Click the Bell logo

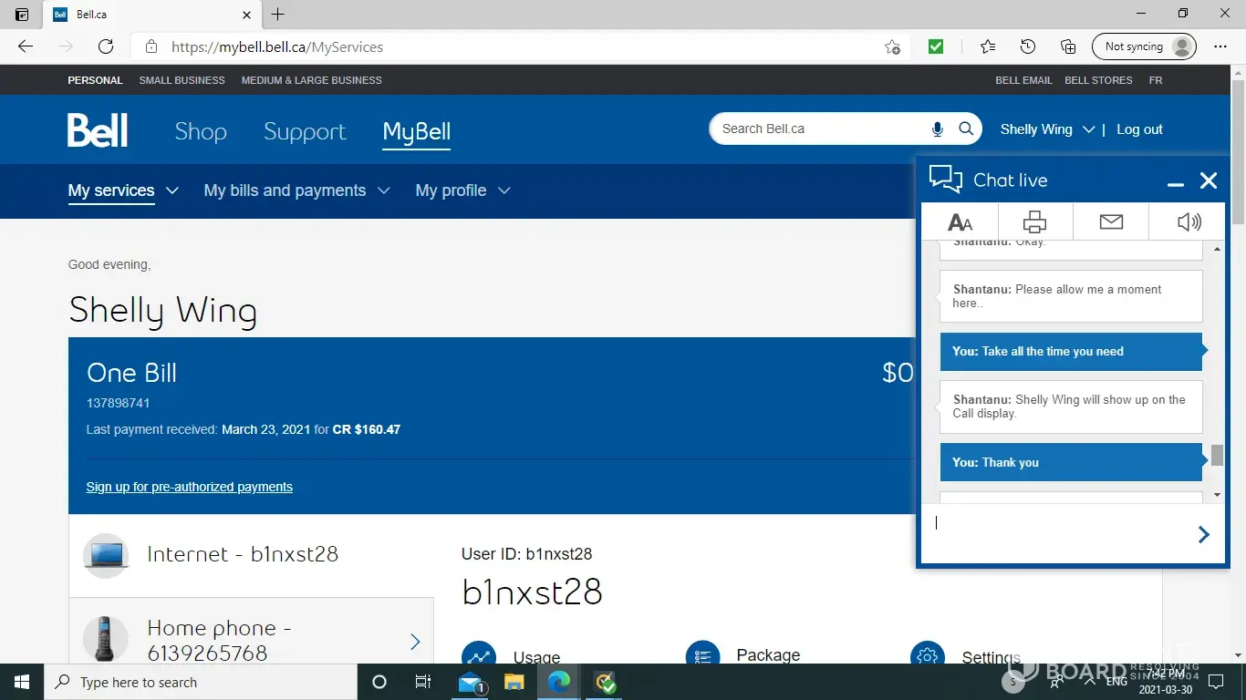click(x=98, y=130)
